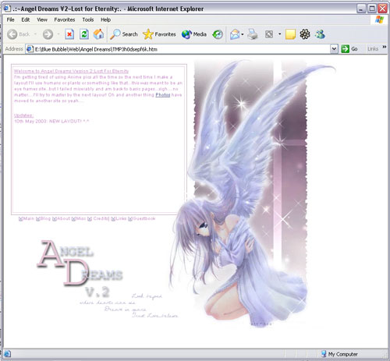
Task: Open the Help menu
Action: pyautogui.click(x=105, y=19)
